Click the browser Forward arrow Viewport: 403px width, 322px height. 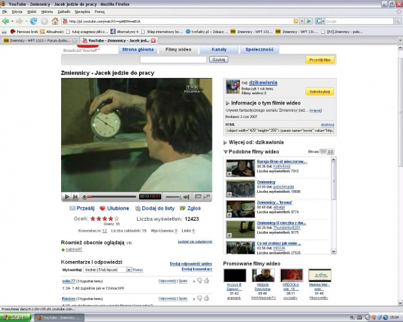(19, 21)
